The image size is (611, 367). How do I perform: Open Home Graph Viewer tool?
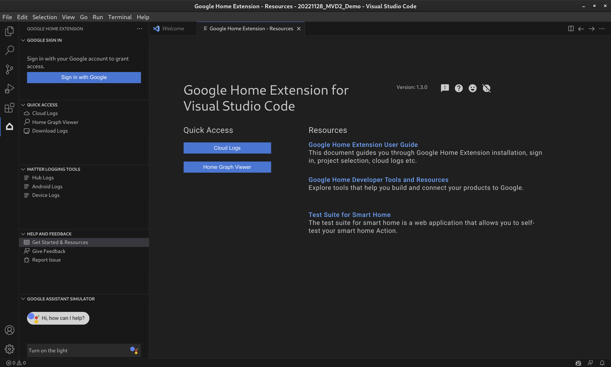click(x=55, y=122)
